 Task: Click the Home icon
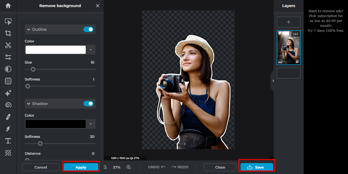[8, 5]
